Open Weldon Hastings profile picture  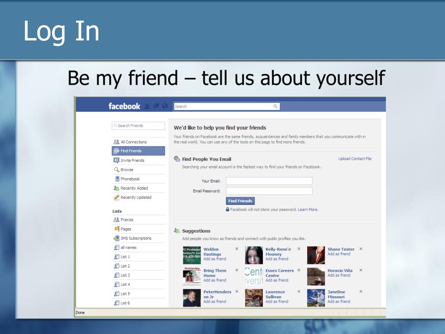tap(192, 255)
